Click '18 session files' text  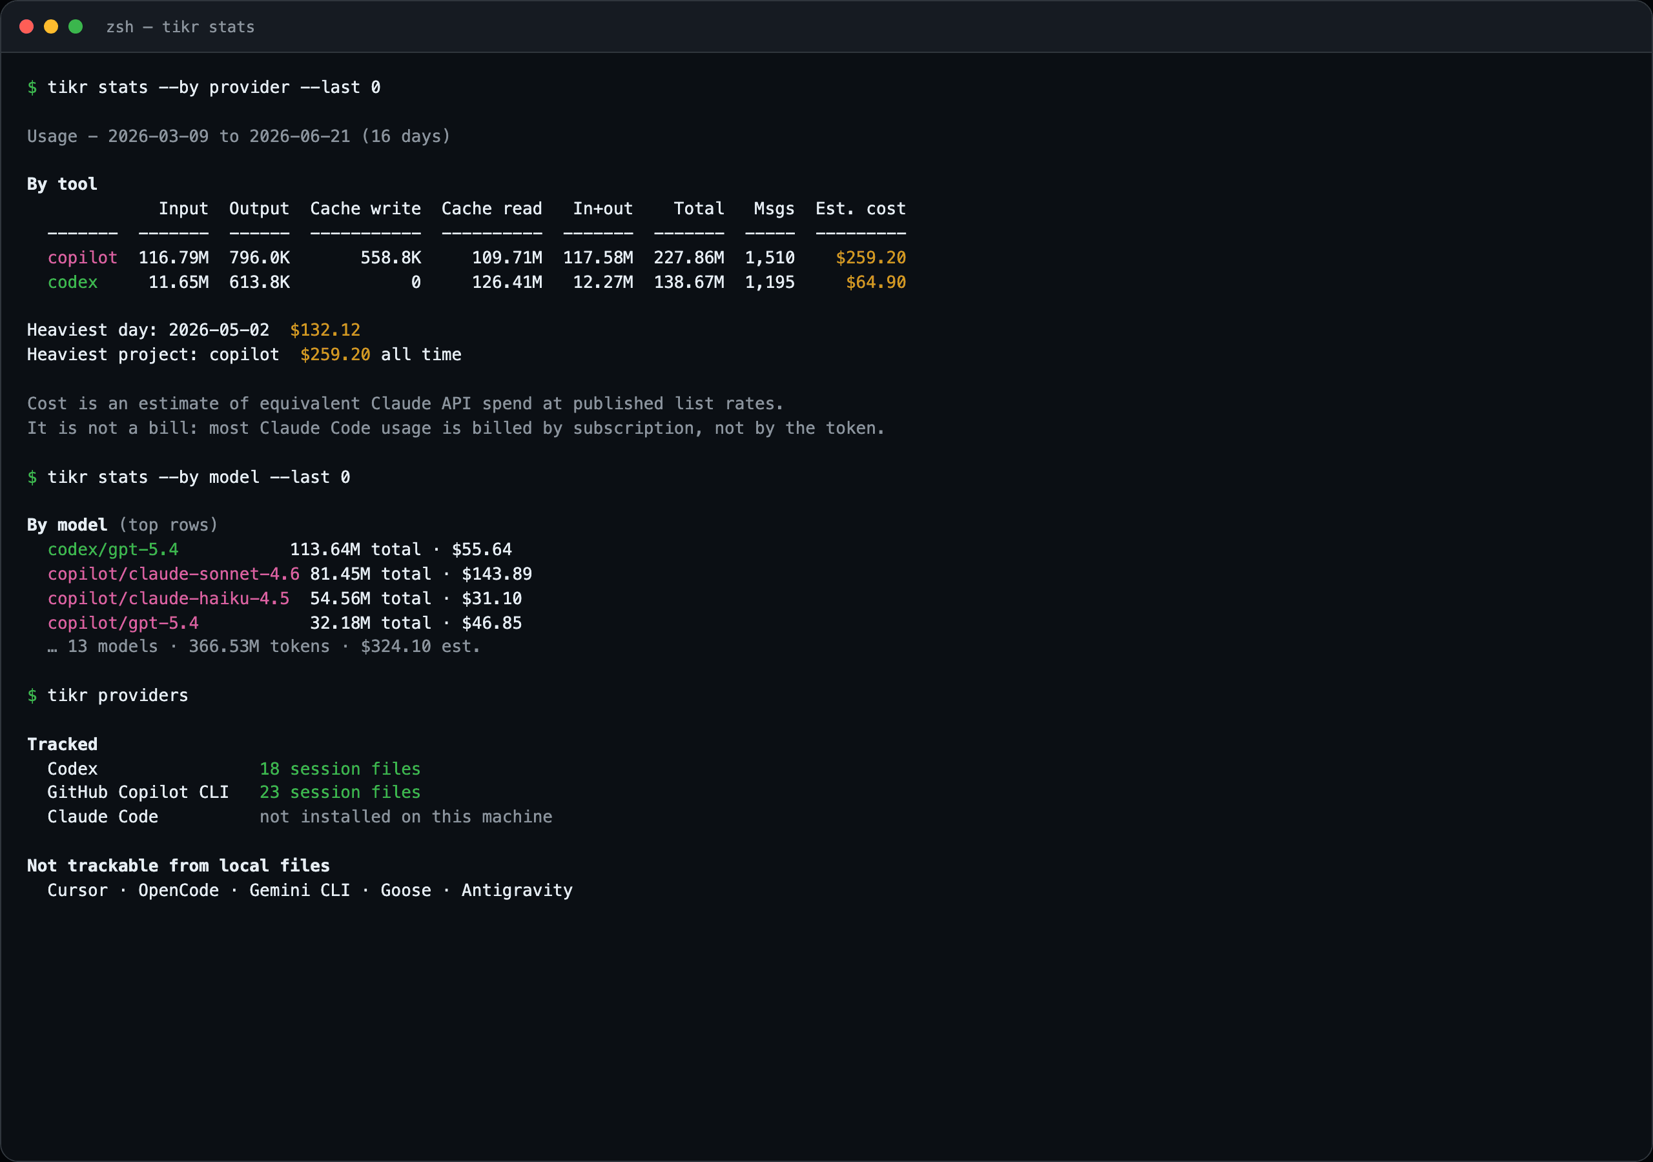[x=340, y=769]
